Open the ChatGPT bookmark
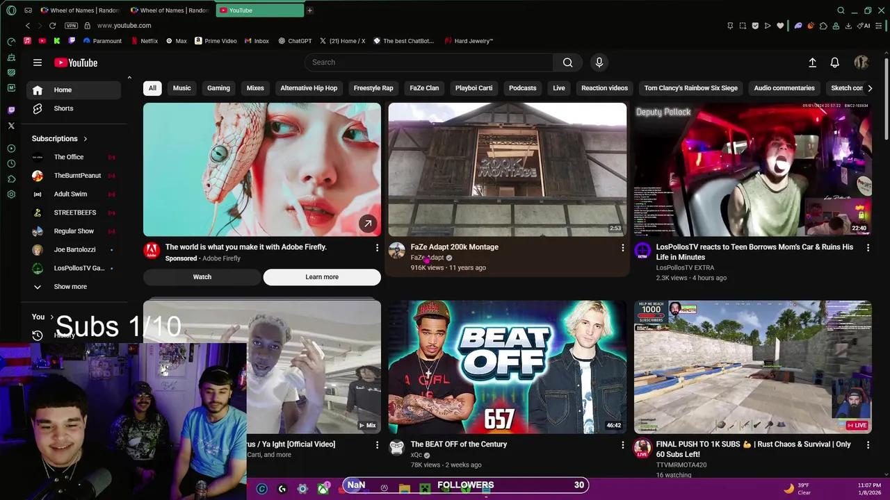890x500 pixels. tap(295, 41)
